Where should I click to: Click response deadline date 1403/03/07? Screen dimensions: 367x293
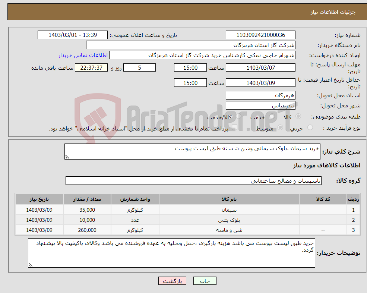pyautogui.click(x=260, y=68)
